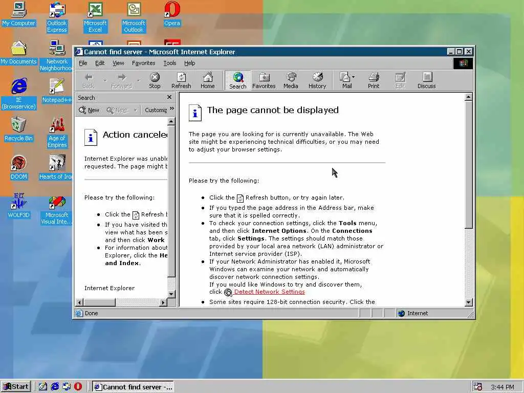Click the Next button in Search pane
The height and width of the screenshot is (393, 524).
117,110
